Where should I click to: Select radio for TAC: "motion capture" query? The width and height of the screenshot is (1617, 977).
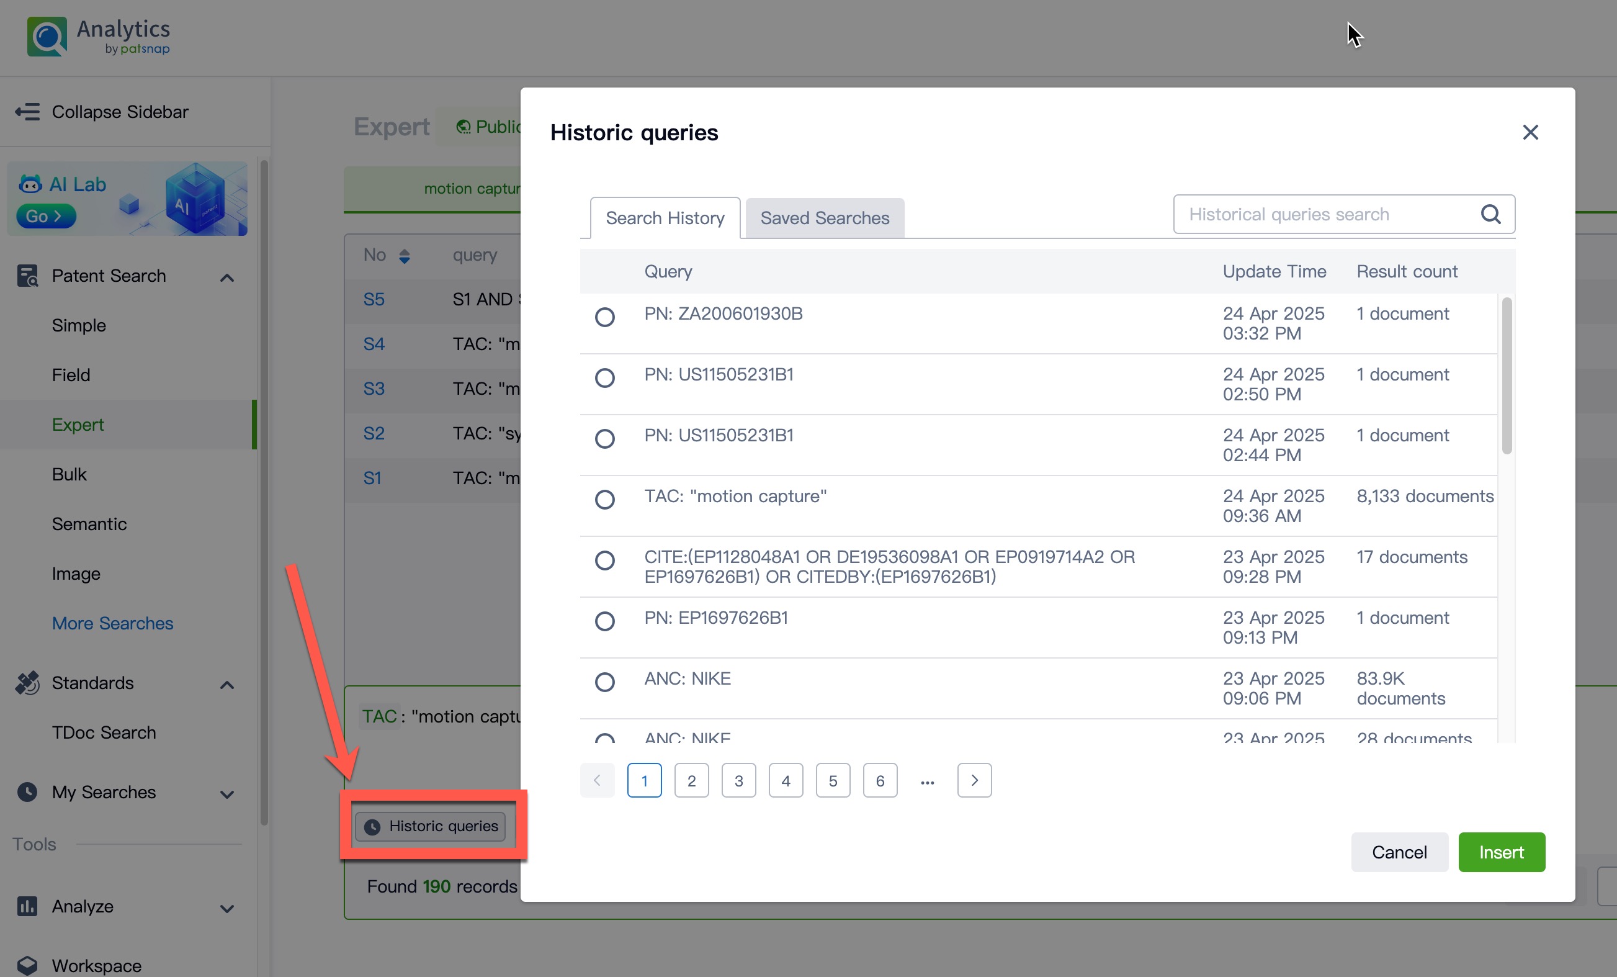click(x=604, y=500)
